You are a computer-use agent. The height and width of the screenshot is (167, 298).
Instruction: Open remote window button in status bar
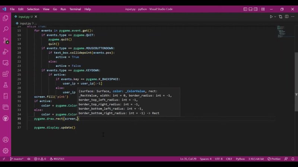(x=4, y=159)
